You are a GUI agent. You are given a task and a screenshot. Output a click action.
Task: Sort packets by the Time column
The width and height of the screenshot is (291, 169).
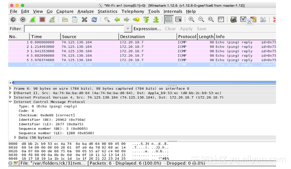45,36
